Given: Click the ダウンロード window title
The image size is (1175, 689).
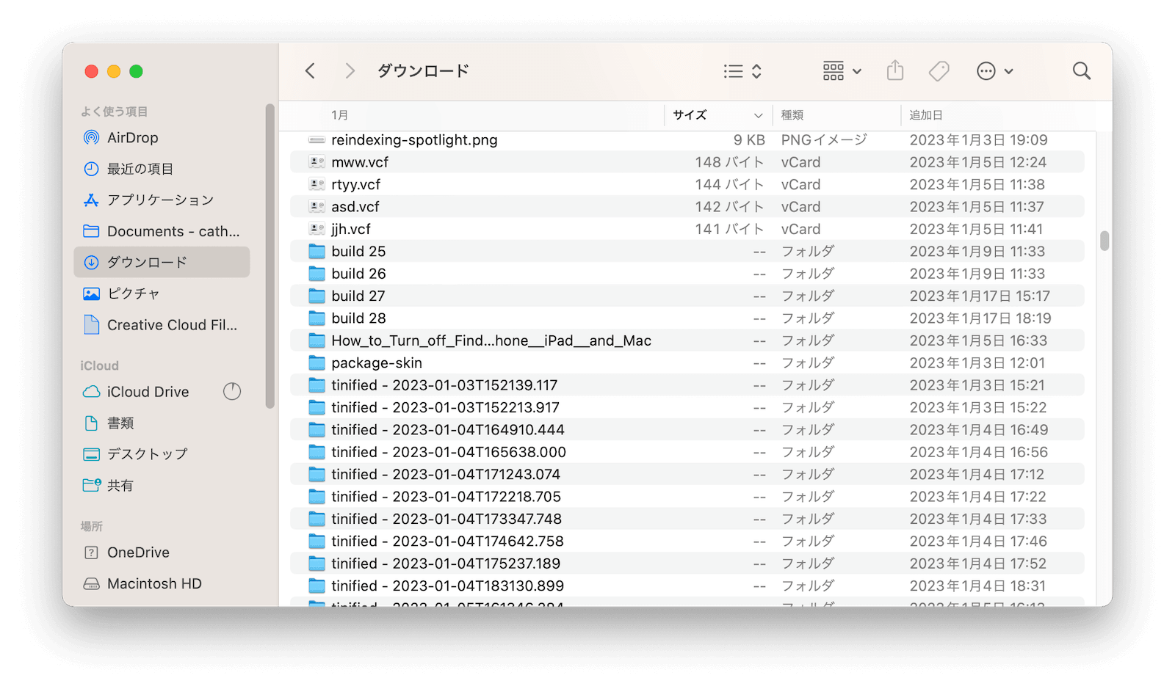Looking at the screenshot, I should (423, 71).
